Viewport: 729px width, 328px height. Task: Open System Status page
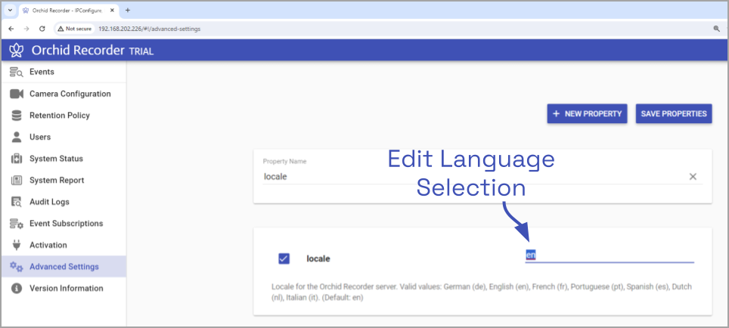pos(64,159)
